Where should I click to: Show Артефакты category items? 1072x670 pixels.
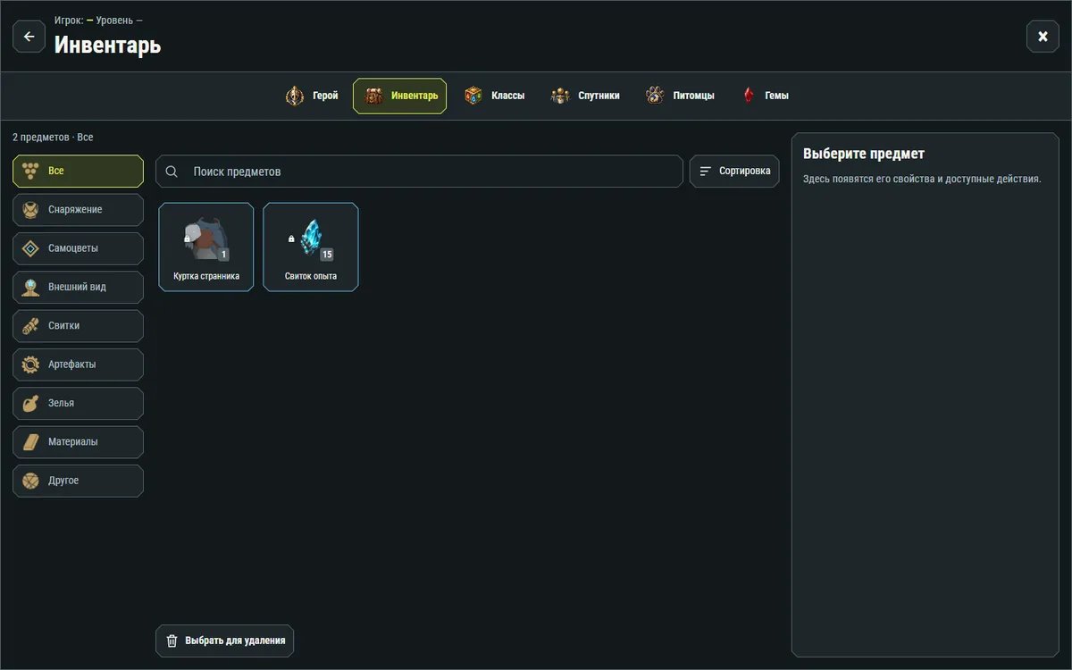click(x=78, y=364)
